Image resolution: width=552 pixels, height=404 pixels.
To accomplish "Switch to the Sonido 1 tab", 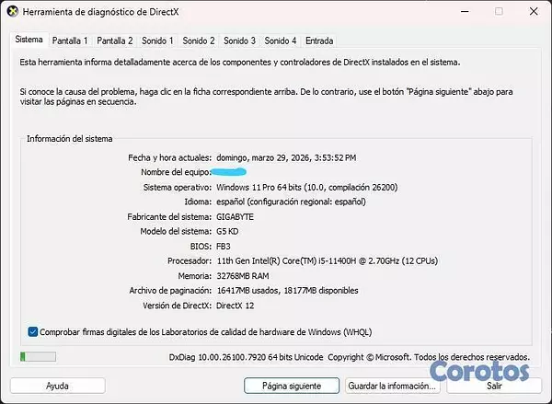I will (x=157, y=40).
